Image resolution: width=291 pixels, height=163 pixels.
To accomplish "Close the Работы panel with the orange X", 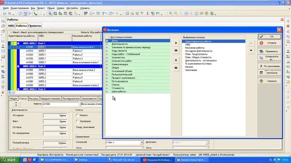I will (282, 19).
